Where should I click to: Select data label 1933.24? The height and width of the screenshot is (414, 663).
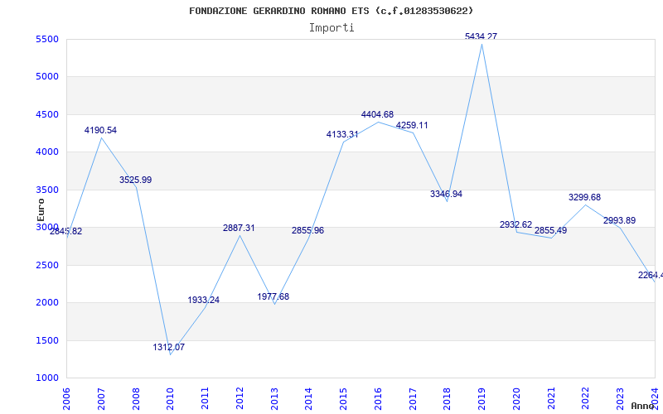coord(203,300)
